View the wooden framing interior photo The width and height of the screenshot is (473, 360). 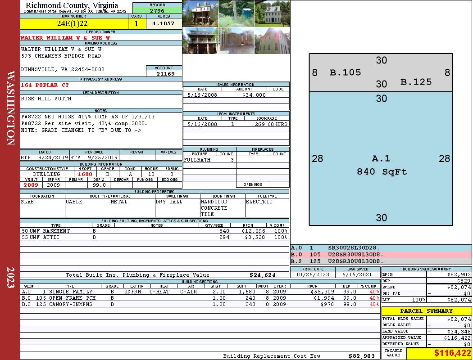(236, 40)
